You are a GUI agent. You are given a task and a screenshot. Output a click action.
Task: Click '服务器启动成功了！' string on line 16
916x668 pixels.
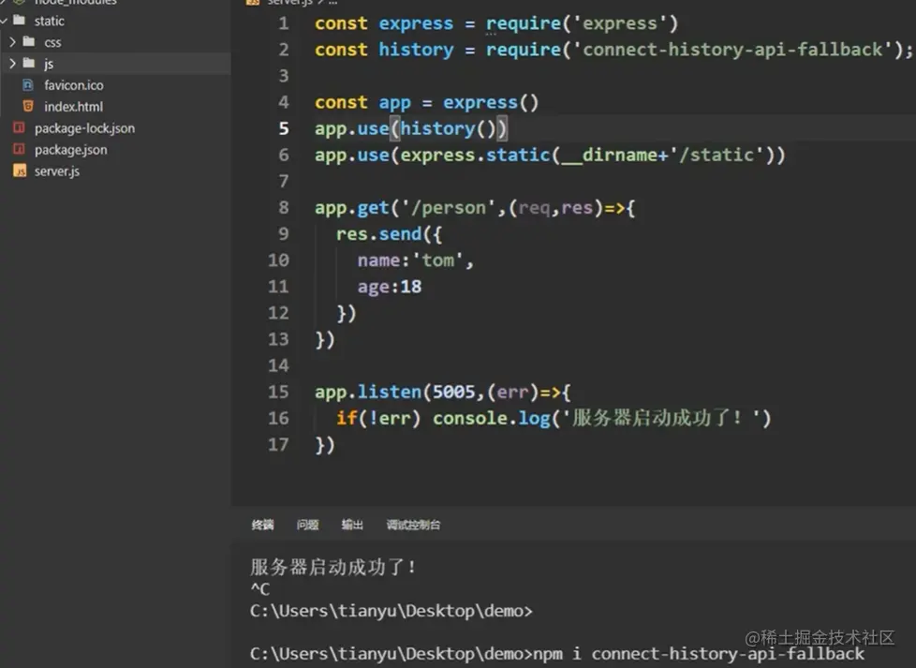[x=661, y=418]
